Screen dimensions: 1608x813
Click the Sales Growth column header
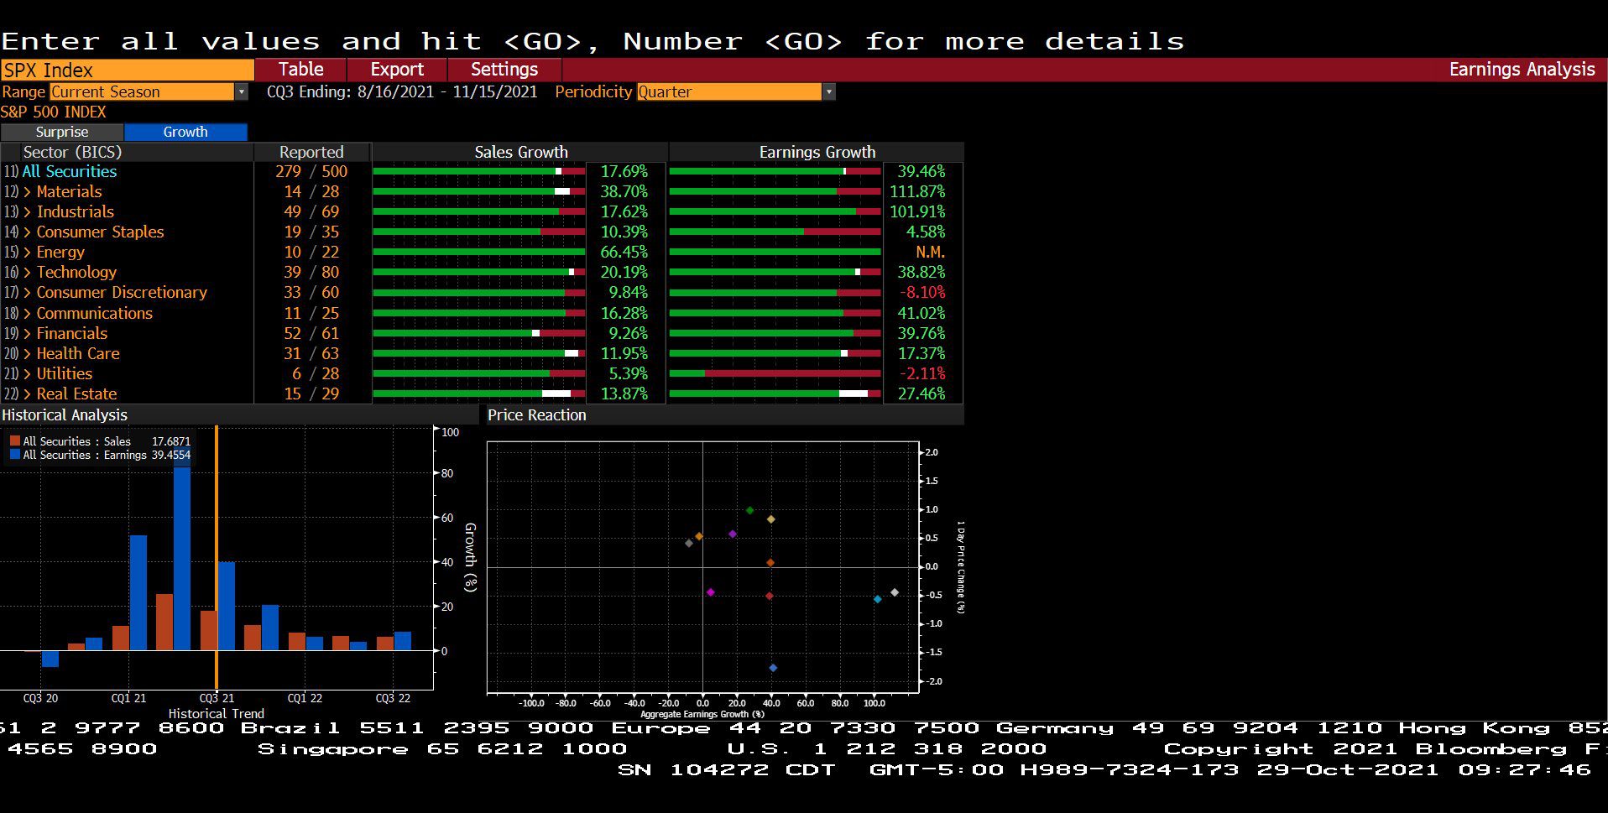(x=520, y=152)
